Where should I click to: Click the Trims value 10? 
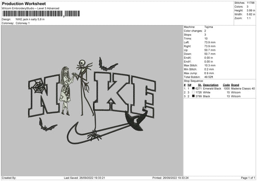(206, 38)
